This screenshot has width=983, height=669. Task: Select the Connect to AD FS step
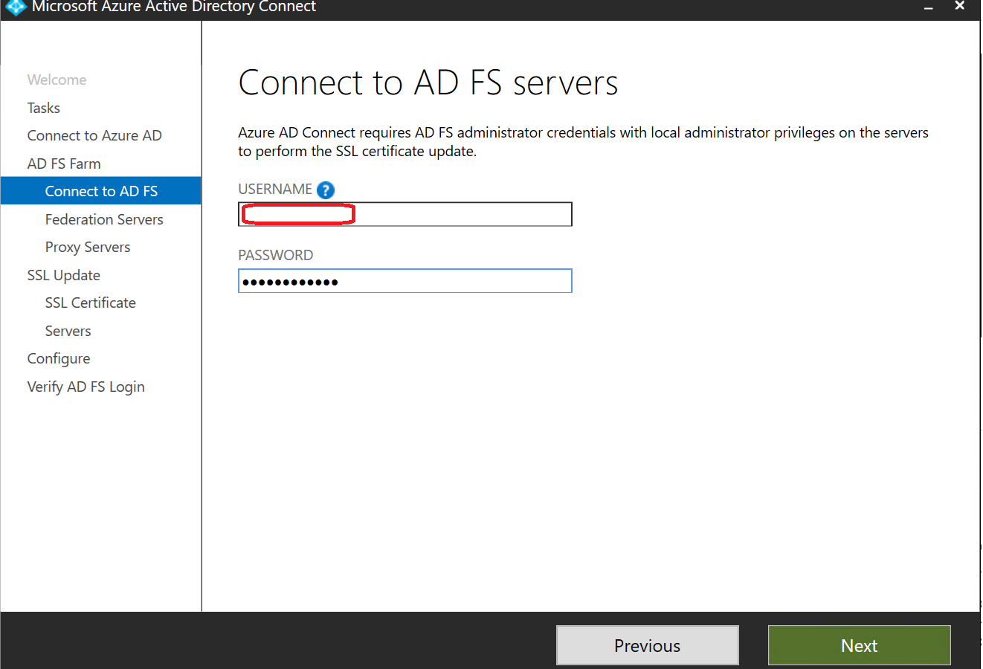[x=101, y=191]
